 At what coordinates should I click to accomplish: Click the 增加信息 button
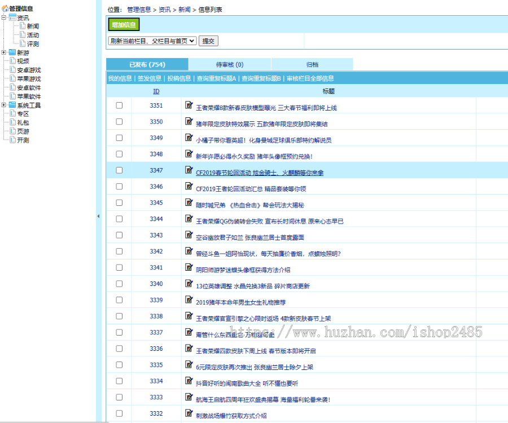pos(124,25)
